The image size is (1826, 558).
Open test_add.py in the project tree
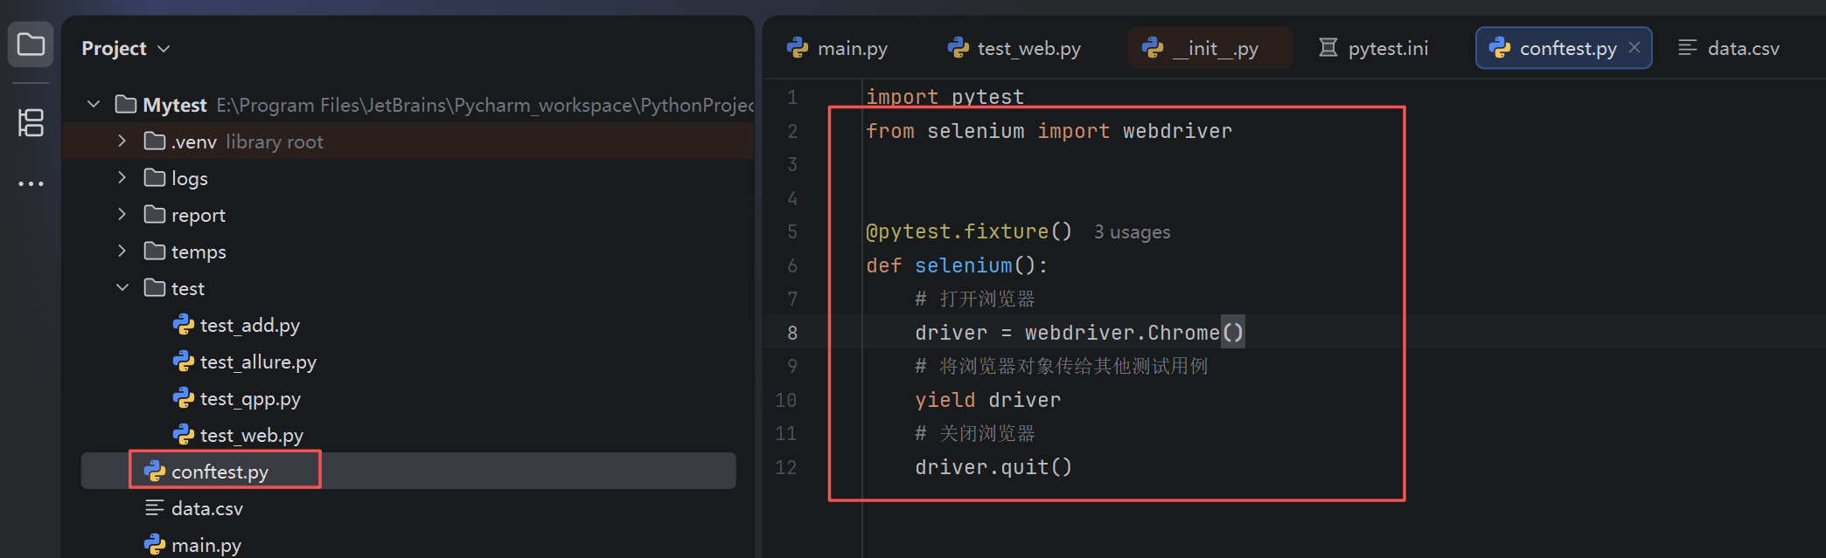click(250, 325)
